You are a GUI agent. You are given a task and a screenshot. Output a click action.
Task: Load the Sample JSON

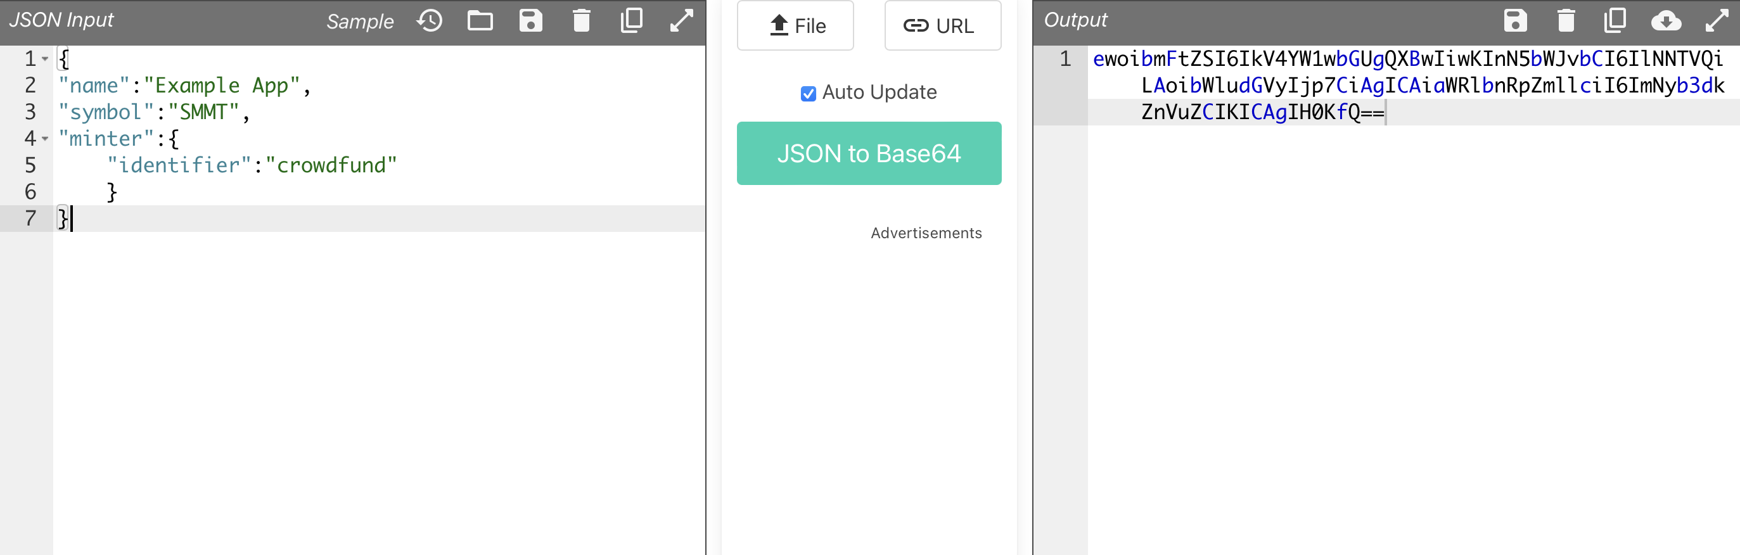point(359,22)
